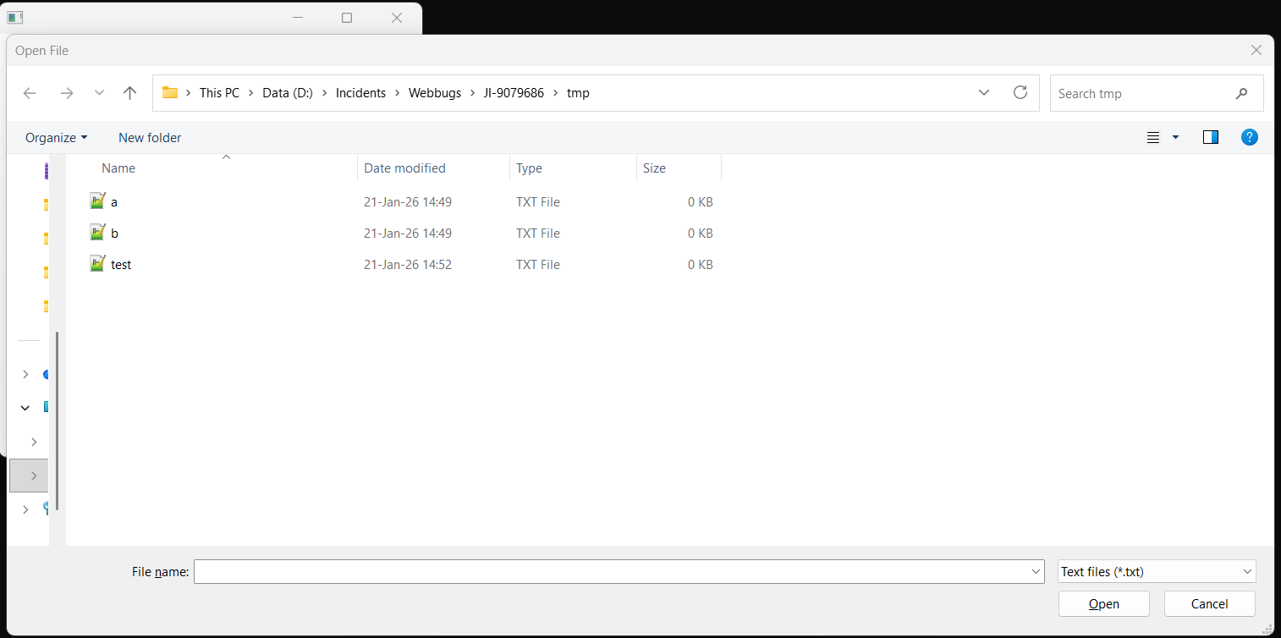Open the File name history dropdown
Image resolution: width=1281 pixels, height=638 pixels.
[1036, 572]
